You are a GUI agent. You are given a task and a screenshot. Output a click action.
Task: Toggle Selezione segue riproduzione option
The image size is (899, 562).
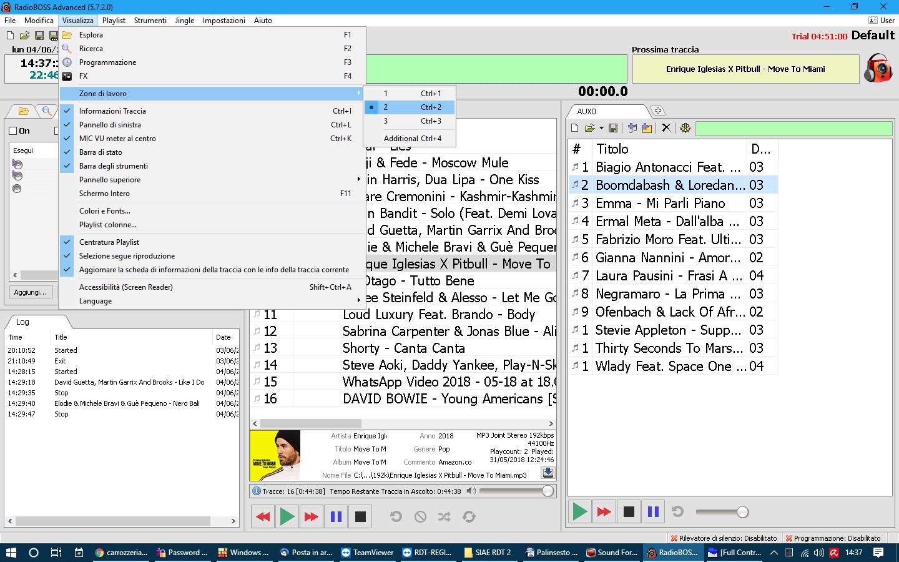point(212,256)
